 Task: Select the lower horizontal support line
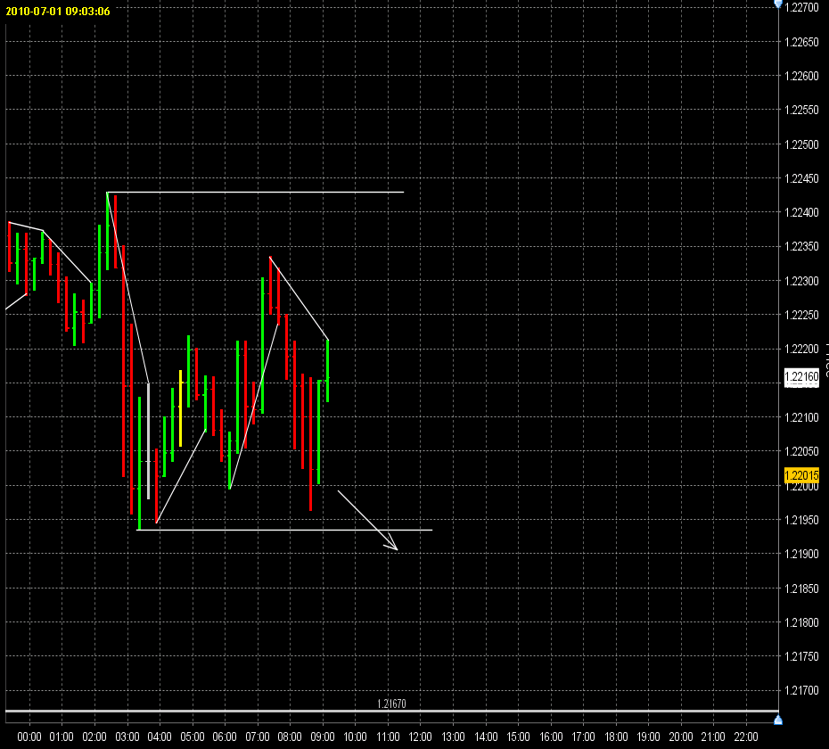pos(284,530)
